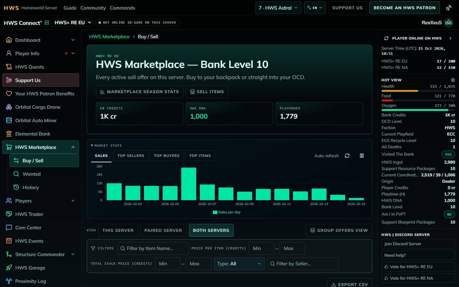Click the top-right satellite icon
The height and width of the screenshot is (287, 459).
pos(449,8)
